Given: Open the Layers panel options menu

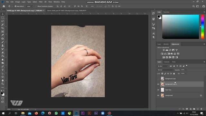Looking at the screenshot, I should point(204,62).
